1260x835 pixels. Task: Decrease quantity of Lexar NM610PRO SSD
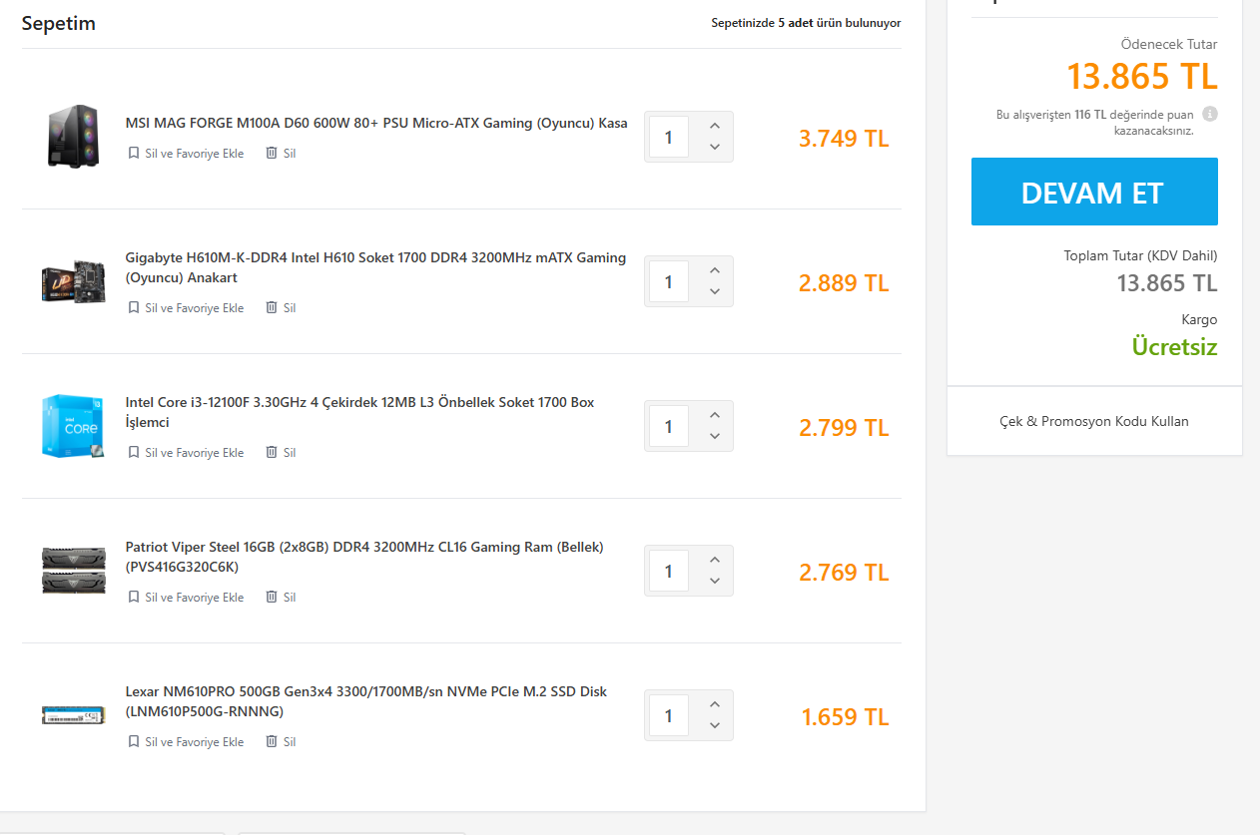tap(714, 726)
